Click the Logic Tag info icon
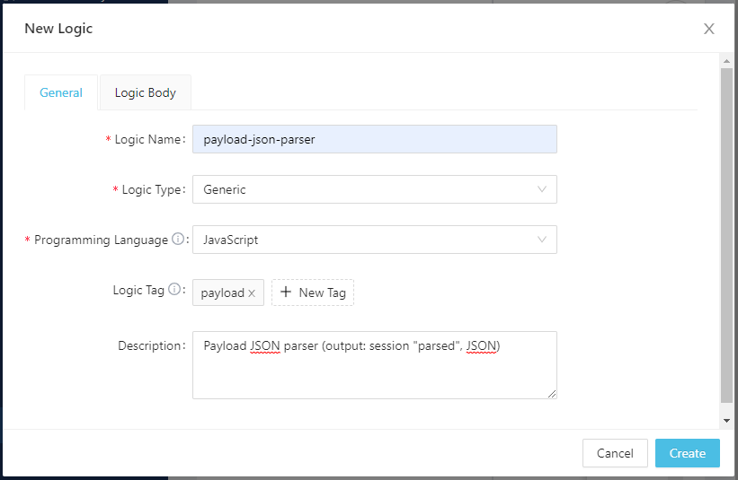This screenshot has width=738, height=480. 174,290
